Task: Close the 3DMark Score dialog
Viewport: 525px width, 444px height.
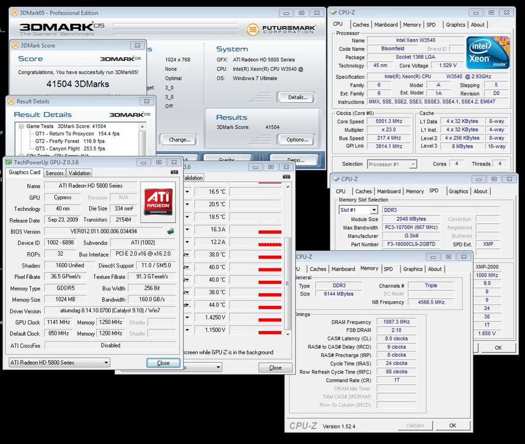Action: pyautogui.click(x=137, y=45)
